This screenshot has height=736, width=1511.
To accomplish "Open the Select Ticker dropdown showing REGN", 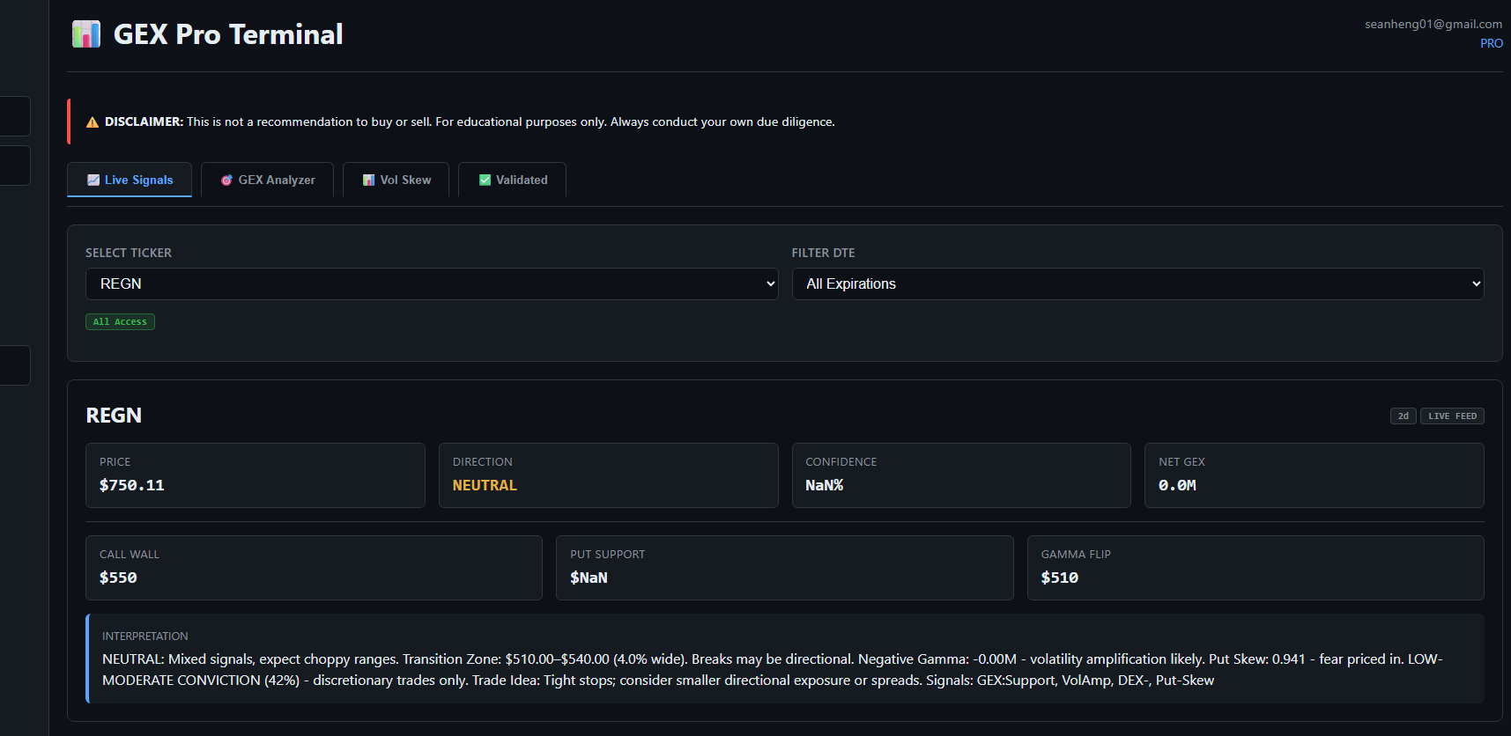I will point(432,283).
